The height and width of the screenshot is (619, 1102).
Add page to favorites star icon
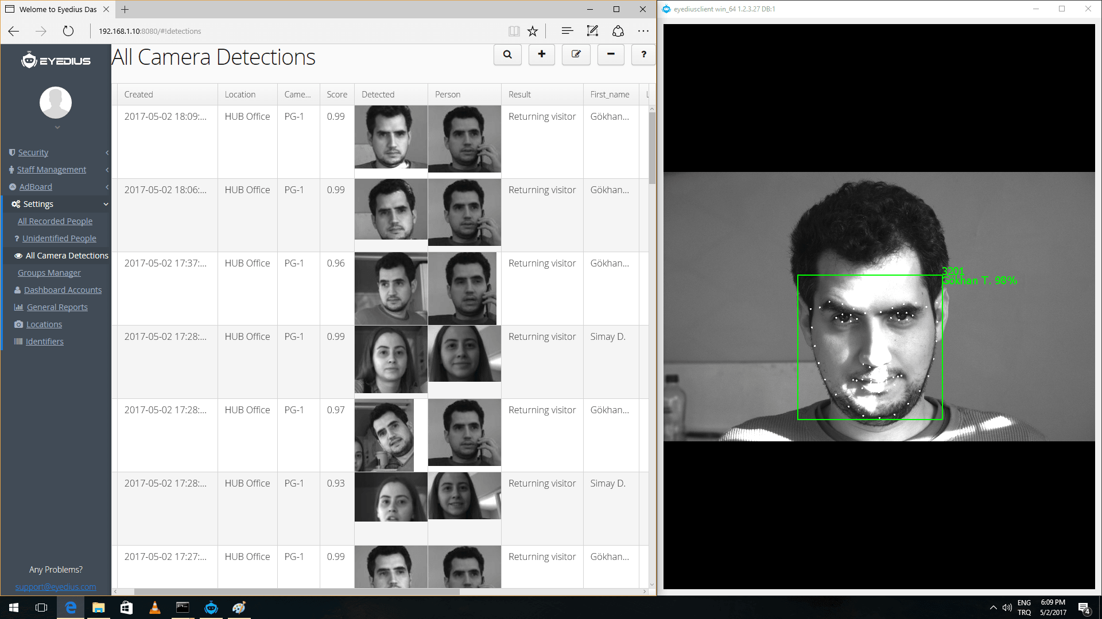coord(533,31)
